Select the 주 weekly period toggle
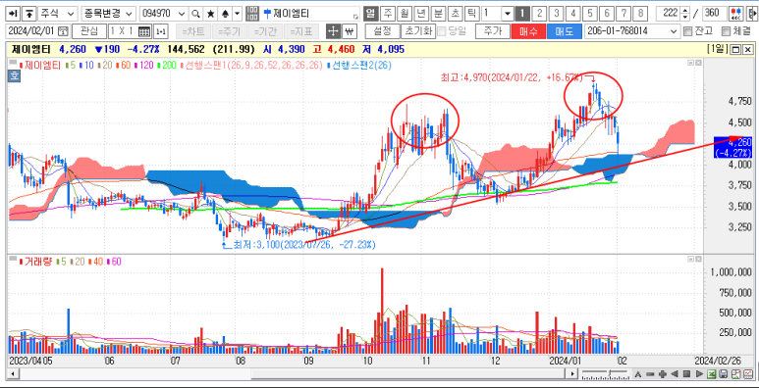 click(x=387, y=13)
